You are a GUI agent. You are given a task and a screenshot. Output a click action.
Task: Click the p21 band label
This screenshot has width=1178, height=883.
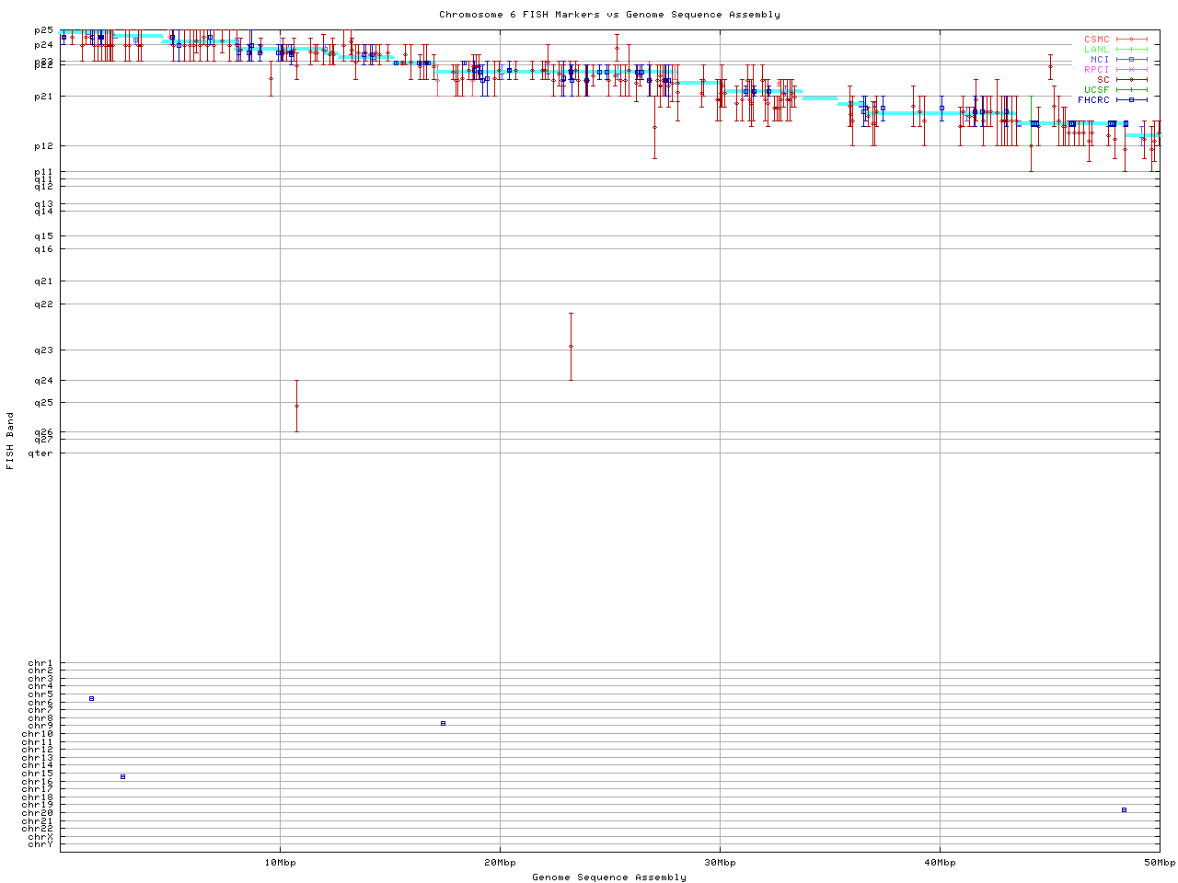click(x=44, y=96)
